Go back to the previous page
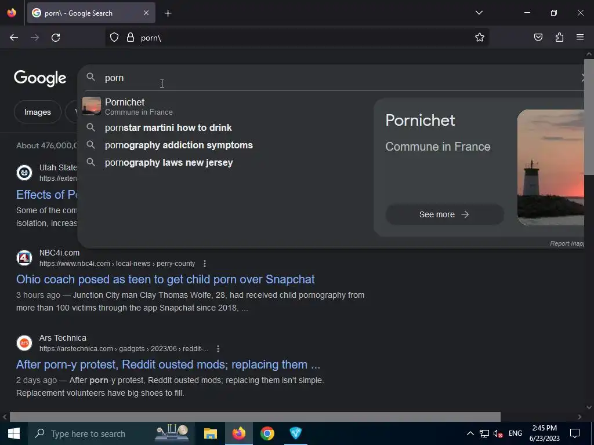This screenshot has width=594, height=445. coord(14,38)
